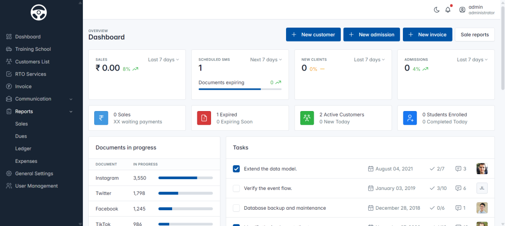Click the red expired document icon

pyautogui.click(x=204, y=118)
